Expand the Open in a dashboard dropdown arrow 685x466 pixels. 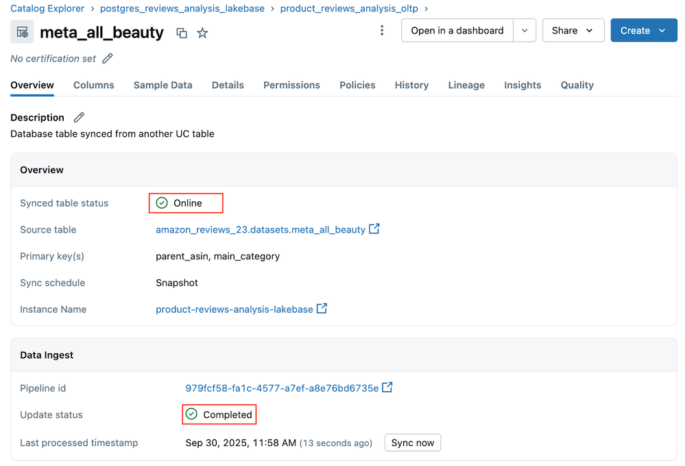click(525, 31)
